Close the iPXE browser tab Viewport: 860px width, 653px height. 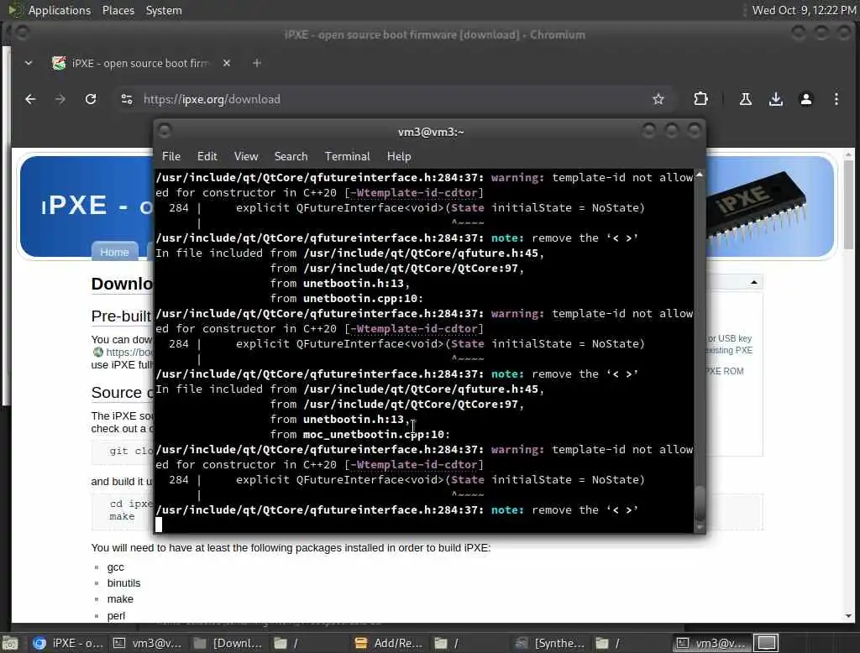(x=227, y=63)
